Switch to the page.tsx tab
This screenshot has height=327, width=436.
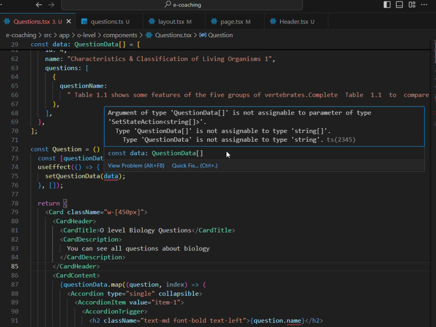tap(235, 21)
